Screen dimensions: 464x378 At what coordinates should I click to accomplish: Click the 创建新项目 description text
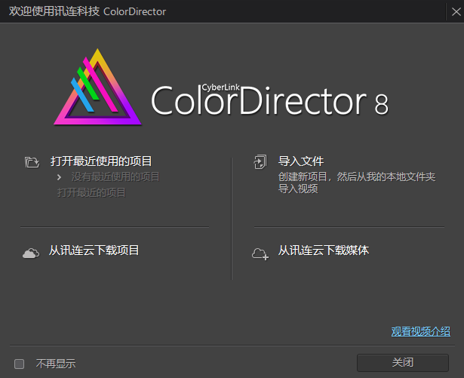click(x=357, y=183)
